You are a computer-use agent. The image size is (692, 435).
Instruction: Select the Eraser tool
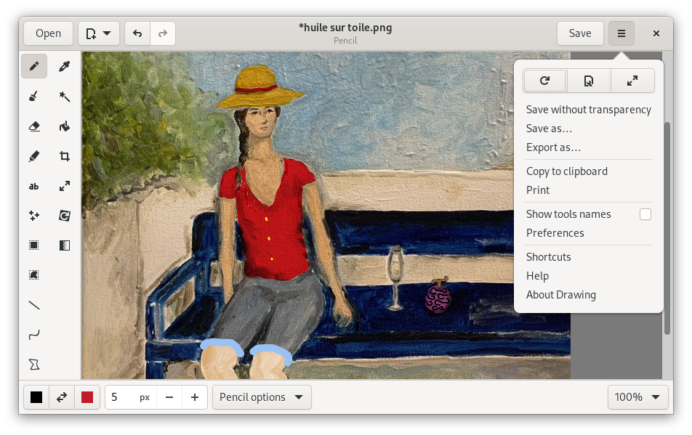pos(34,126)
